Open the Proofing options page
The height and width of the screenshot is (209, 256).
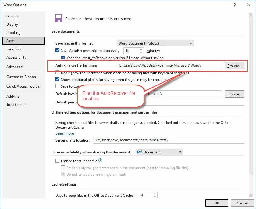[x=13, y=33]
